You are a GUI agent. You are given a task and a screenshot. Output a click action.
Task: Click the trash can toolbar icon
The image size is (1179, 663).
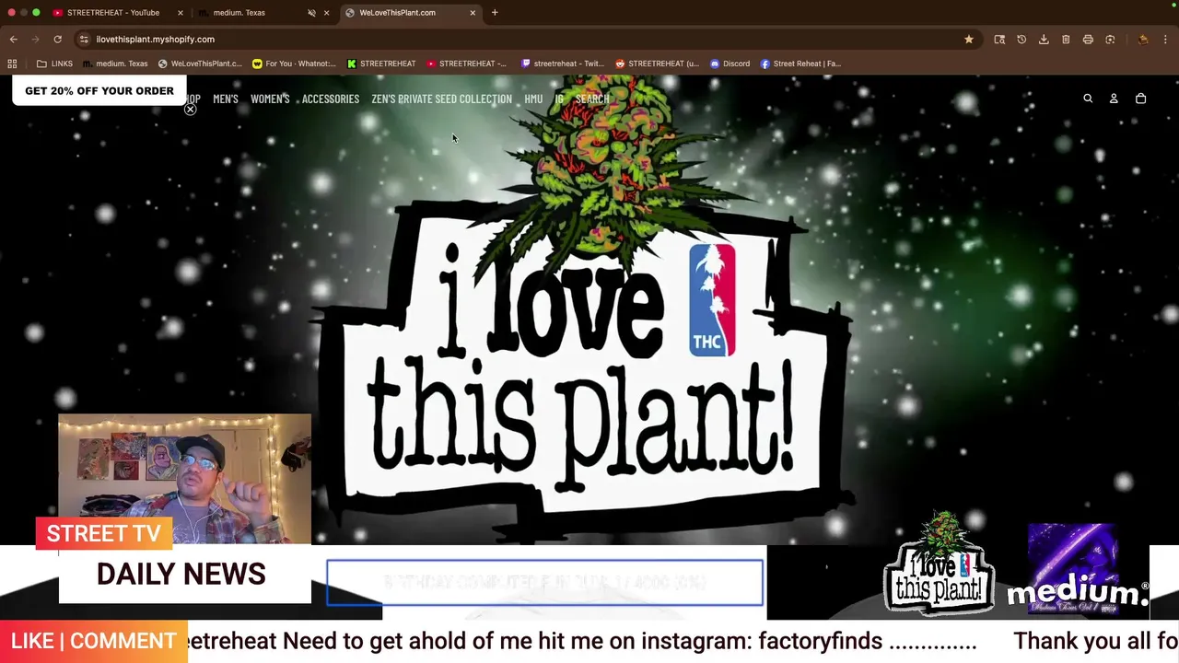[1066, 40]
